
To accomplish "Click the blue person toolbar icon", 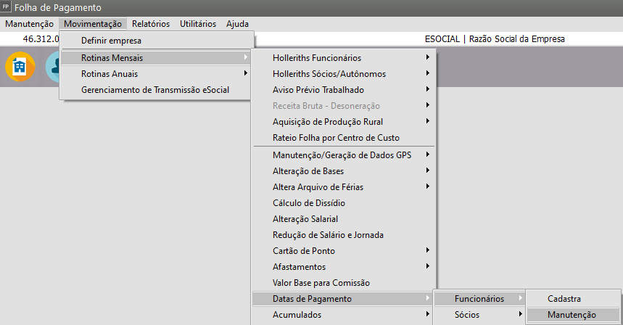I will point(52,67).
